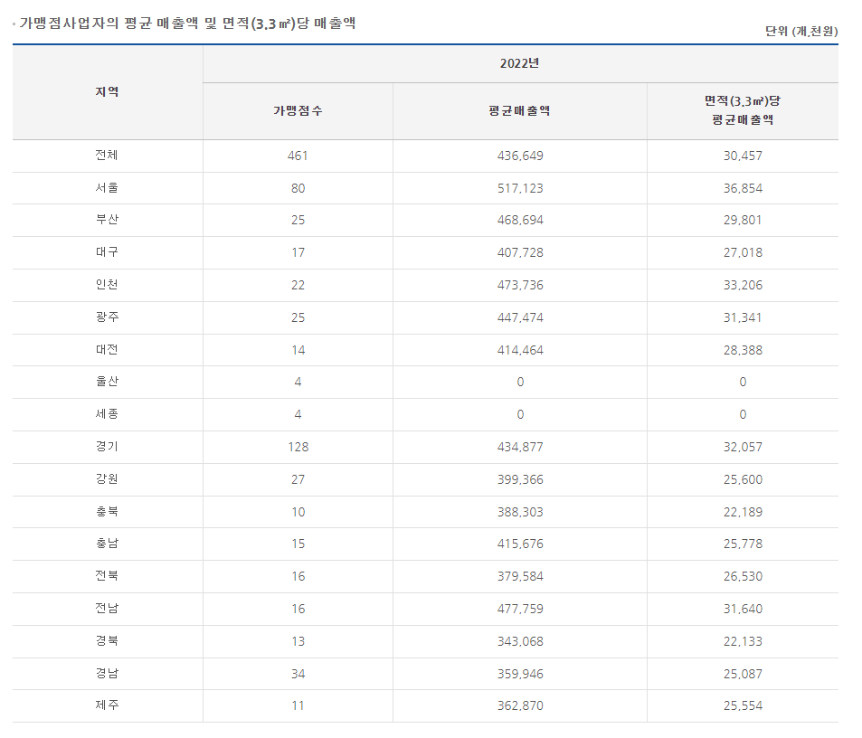The height and width of the screenshot is (738, 862).
Task: Select the 2022년 header cell
Action: (x=520, y=63)
